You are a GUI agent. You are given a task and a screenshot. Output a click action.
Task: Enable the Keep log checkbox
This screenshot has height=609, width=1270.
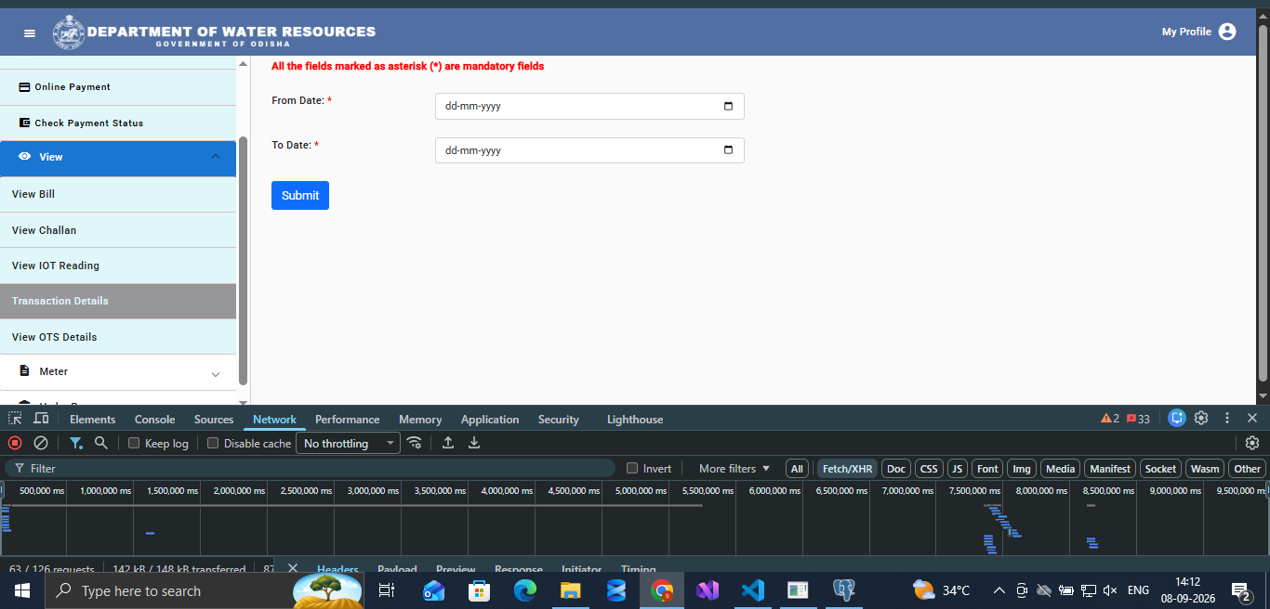pyautogui.click(x=134, y=443)
